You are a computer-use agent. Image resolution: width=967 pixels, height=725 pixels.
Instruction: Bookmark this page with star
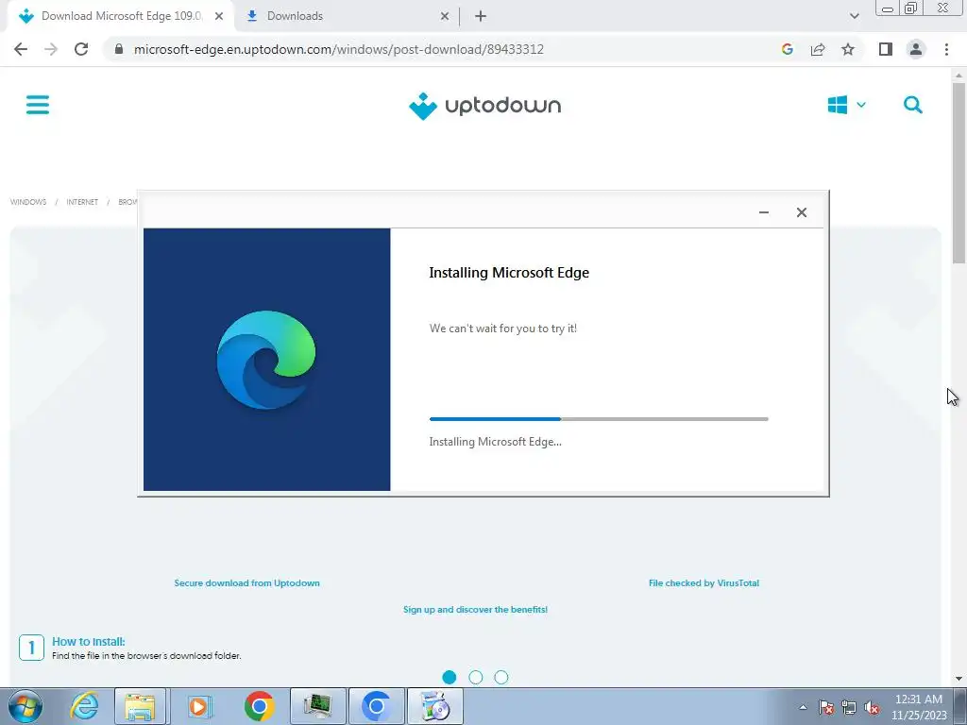(848, 49)
